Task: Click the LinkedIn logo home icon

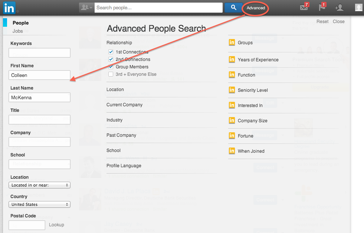Action: pos(9,8)
